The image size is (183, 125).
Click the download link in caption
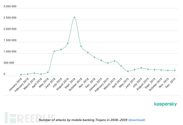click(x=137, y=120)
